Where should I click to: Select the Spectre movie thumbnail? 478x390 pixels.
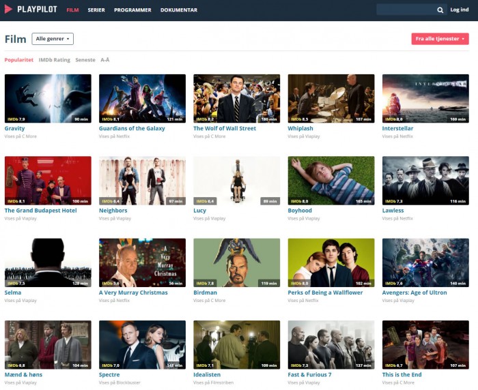pyautogui.click(x=142, y=344)
